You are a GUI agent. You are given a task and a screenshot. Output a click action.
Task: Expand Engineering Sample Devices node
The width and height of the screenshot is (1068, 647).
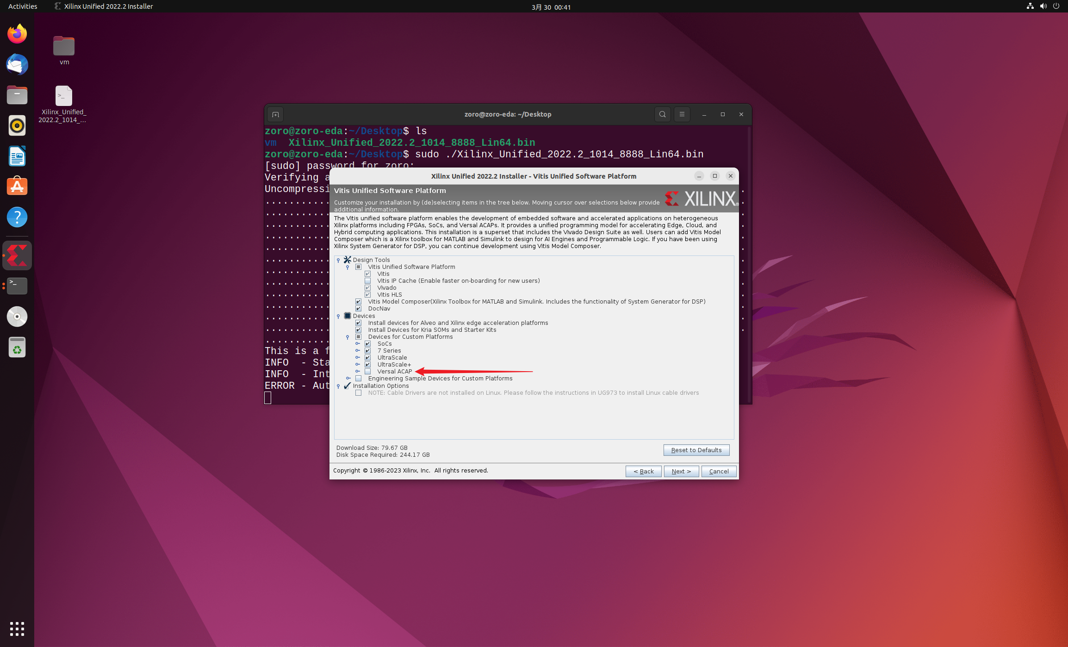pos(348,378)
